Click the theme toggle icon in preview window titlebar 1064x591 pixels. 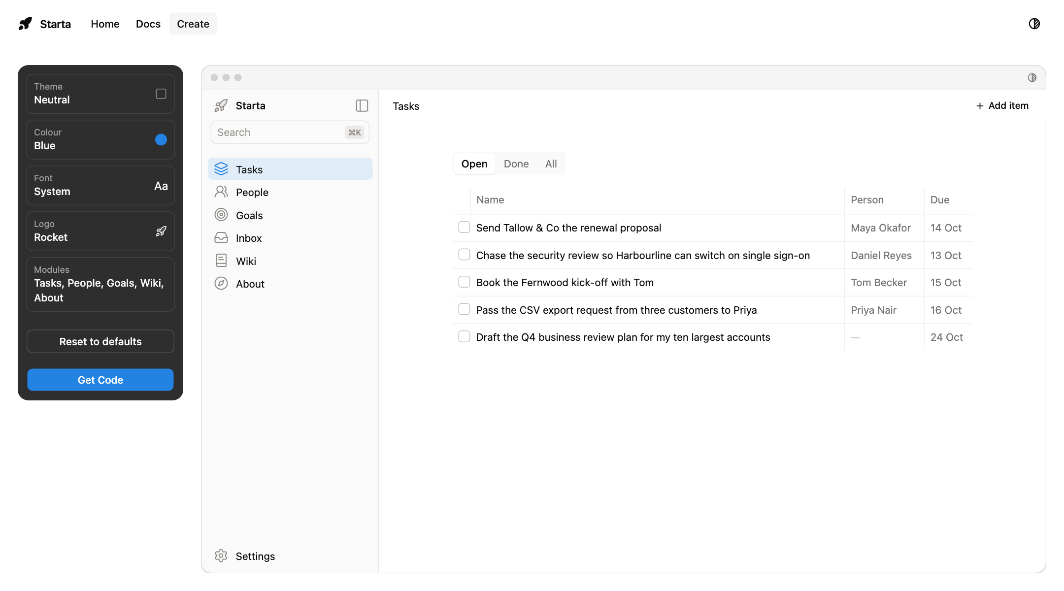coord(1032,77)
